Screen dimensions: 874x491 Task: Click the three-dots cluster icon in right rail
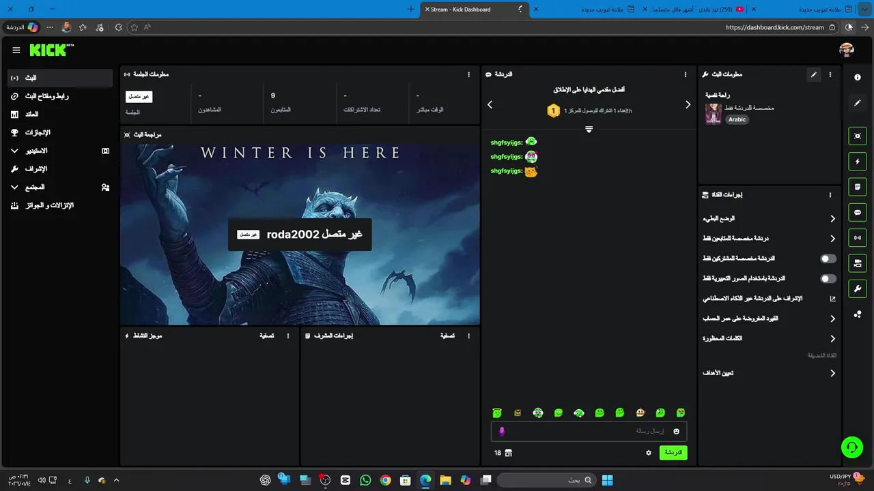(858, 314)
